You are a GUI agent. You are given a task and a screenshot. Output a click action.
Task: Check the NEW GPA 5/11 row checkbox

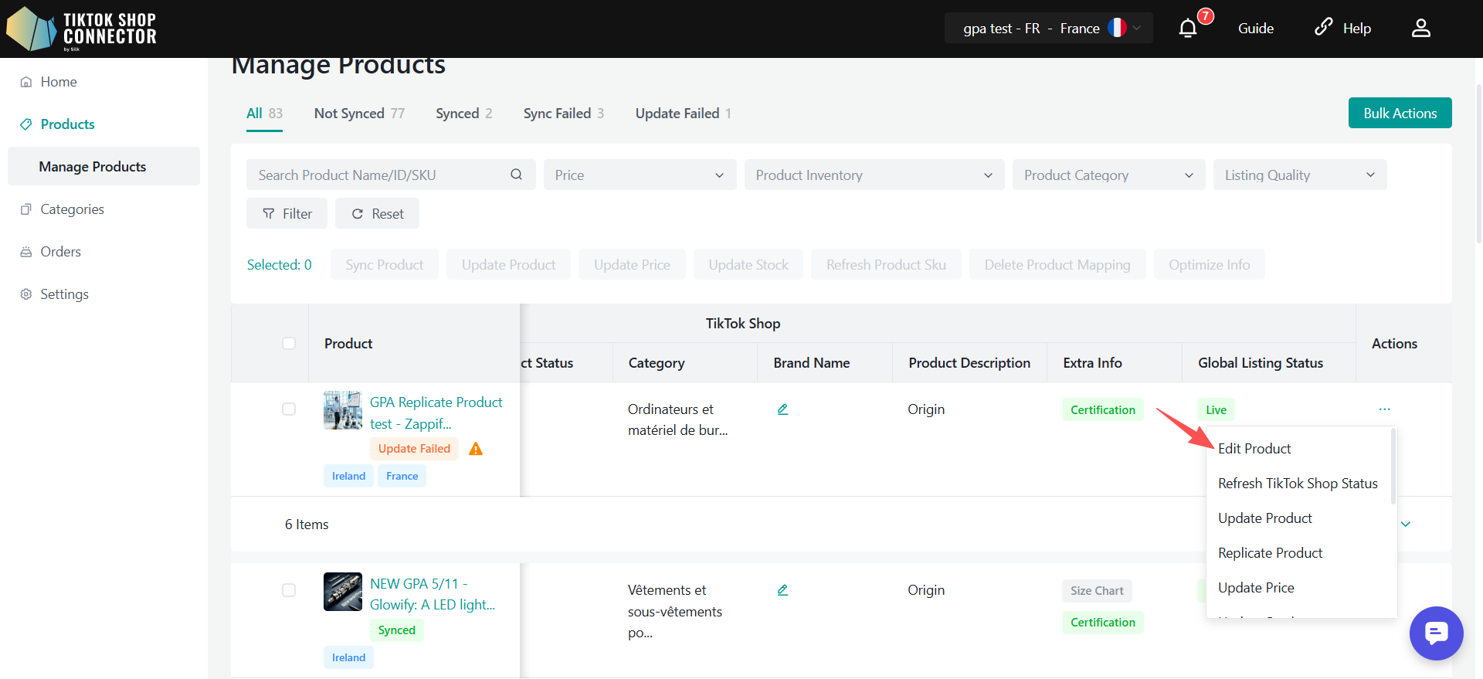point(289,590)
